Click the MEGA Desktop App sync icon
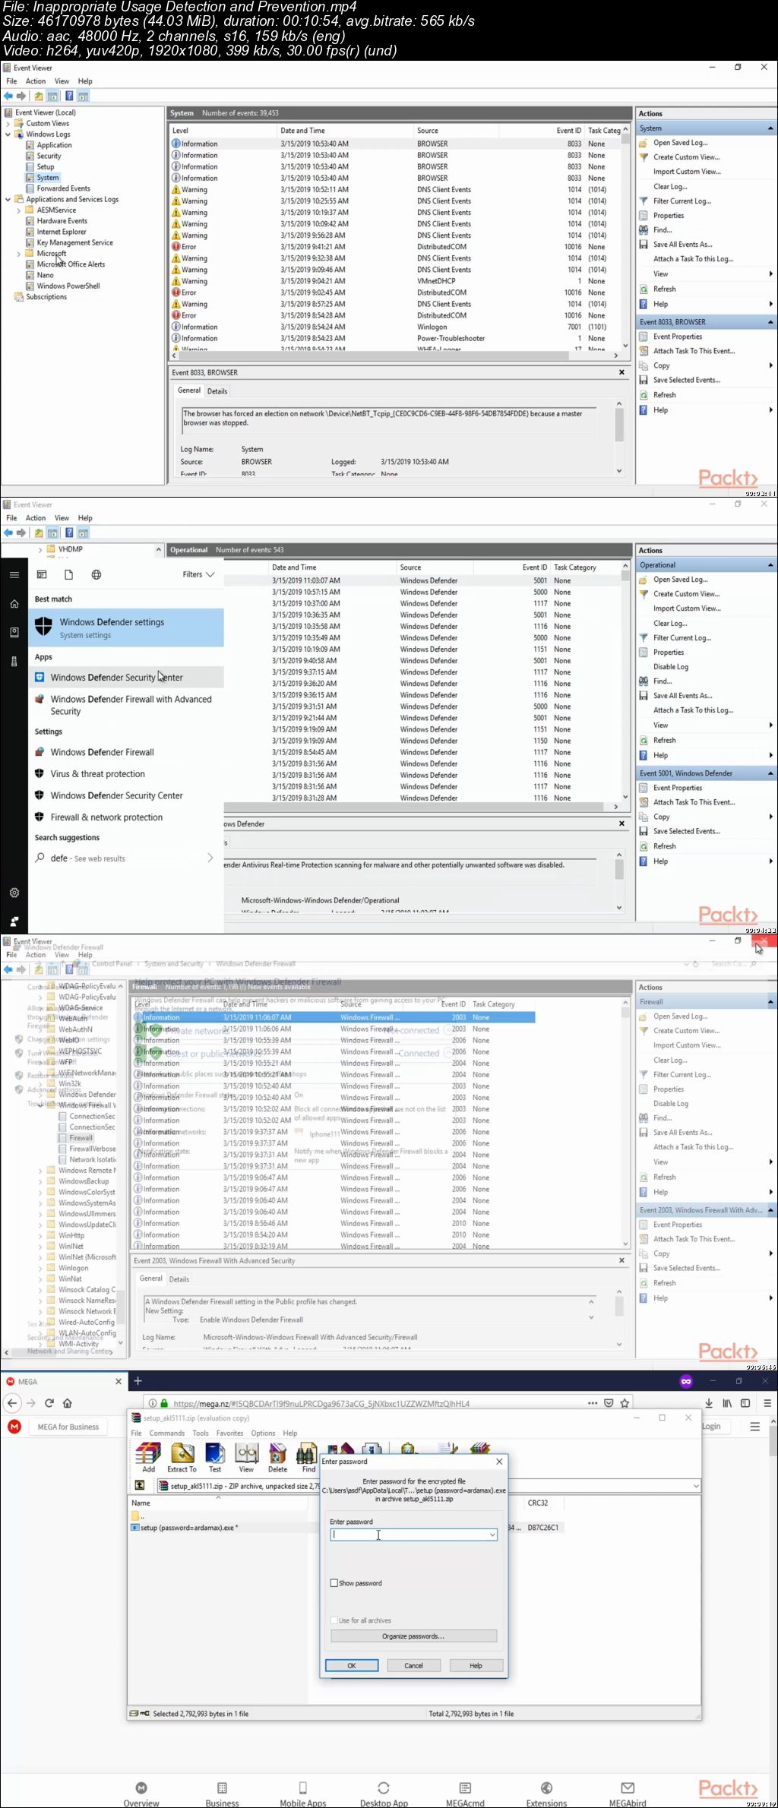Viewport: 778px width, 1808px height. coord(384,1788)
